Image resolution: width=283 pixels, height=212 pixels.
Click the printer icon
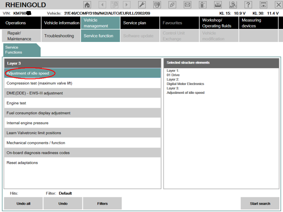point(218,5)
